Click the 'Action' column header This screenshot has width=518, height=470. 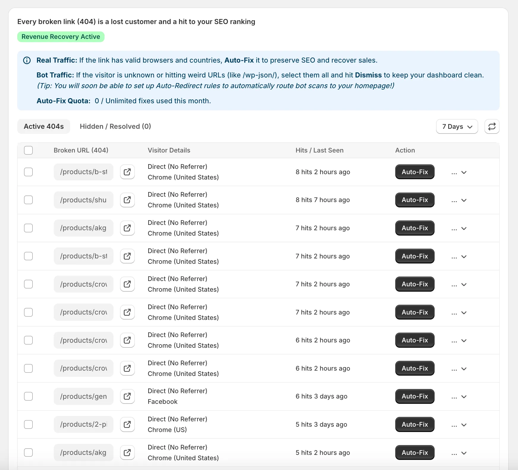405,150
